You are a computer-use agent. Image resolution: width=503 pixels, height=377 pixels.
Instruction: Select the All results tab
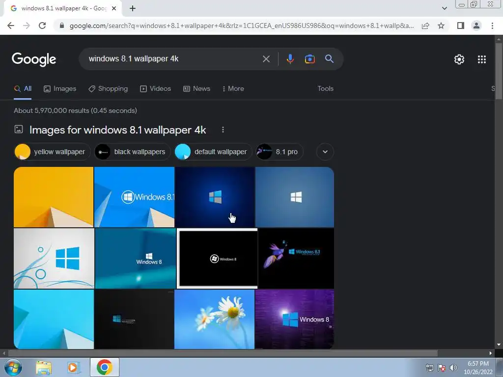point(23,89)
